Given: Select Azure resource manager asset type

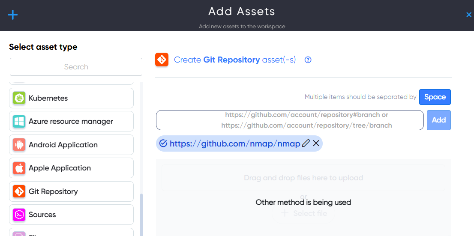Looking at the screenshot, I should point(71,121).
